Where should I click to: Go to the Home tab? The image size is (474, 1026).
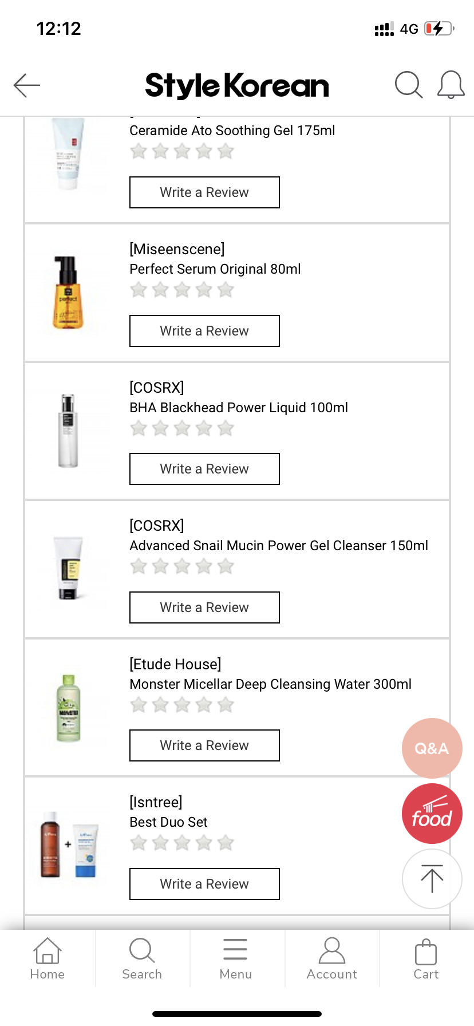click(48, 959)
